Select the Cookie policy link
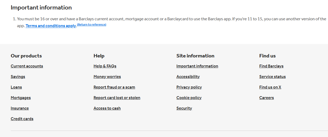This screenshot has width=328, height=137. tap(189, 98)
